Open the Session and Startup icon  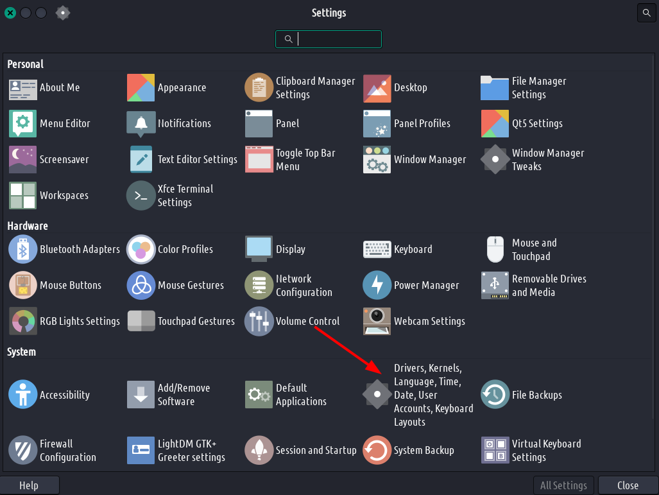coord(259,451)
